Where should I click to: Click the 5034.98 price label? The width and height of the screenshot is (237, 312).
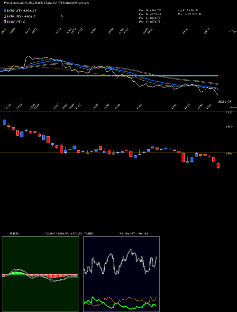(225, 102)
